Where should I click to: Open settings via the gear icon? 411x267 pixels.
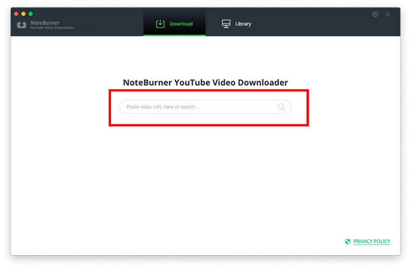375,14
